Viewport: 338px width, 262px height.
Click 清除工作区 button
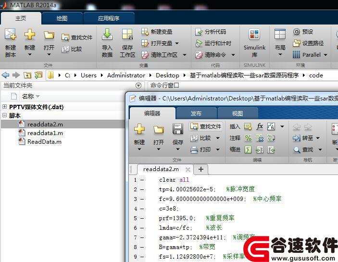click(159, 55)
